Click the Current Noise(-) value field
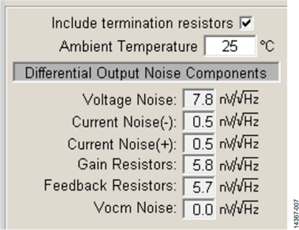The height and width of the screenshot is (230, 299). click(x=199, y=121)
